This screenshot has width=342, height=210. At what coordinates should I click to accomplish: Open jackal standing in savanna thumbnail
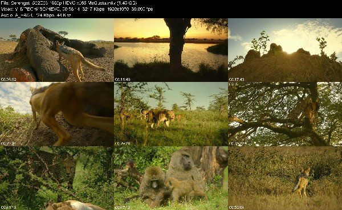point(285,178)
